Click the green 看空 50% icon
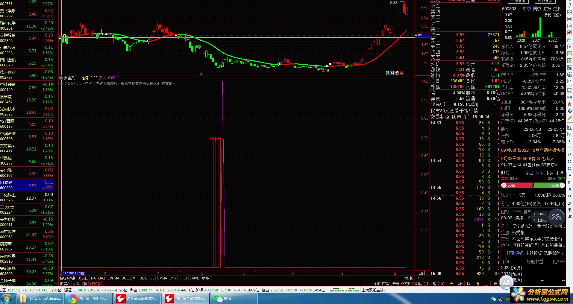Screen dimensions: 573x304 tap(562, 185)
